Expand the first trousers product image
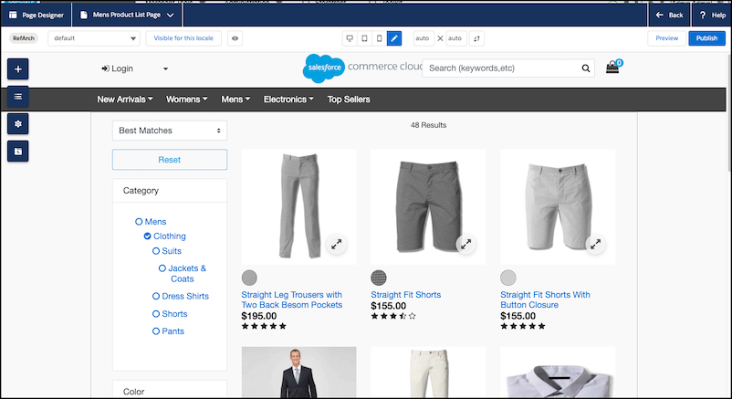732x399 pixels. pos(336,244)
